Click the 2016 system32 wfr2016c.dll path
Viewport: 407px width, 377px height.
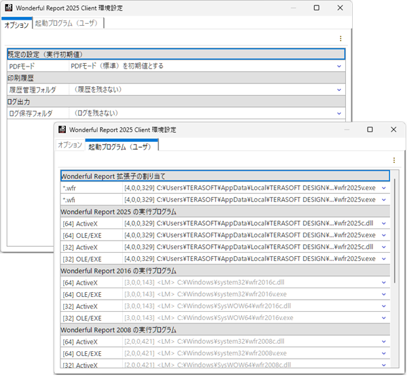(x=204, y=282)
